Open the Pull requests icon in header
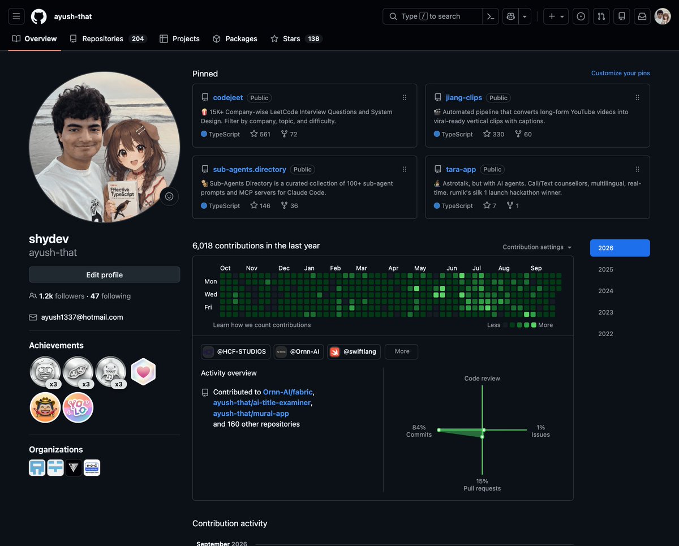Viewport: 679px width, 546px height. 601,16
